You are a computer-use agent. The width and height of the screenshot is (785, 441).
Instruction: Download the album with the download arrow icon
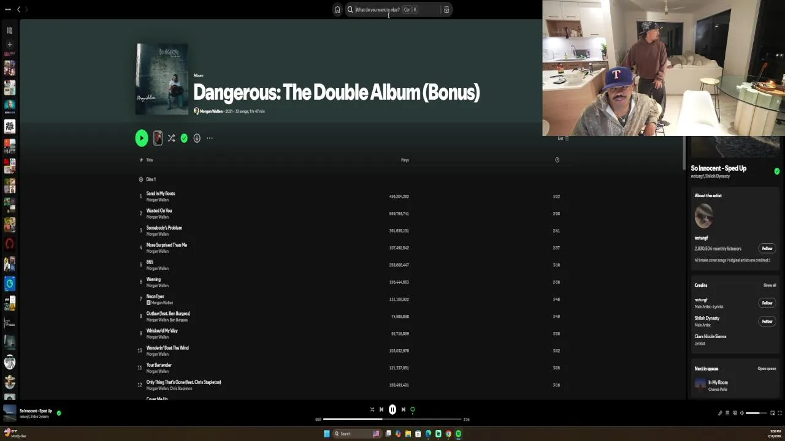pyautogui.click(x=197, y=138)
